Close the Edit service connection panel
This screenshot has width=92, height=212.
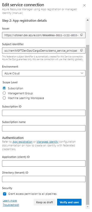pos(84,5)
